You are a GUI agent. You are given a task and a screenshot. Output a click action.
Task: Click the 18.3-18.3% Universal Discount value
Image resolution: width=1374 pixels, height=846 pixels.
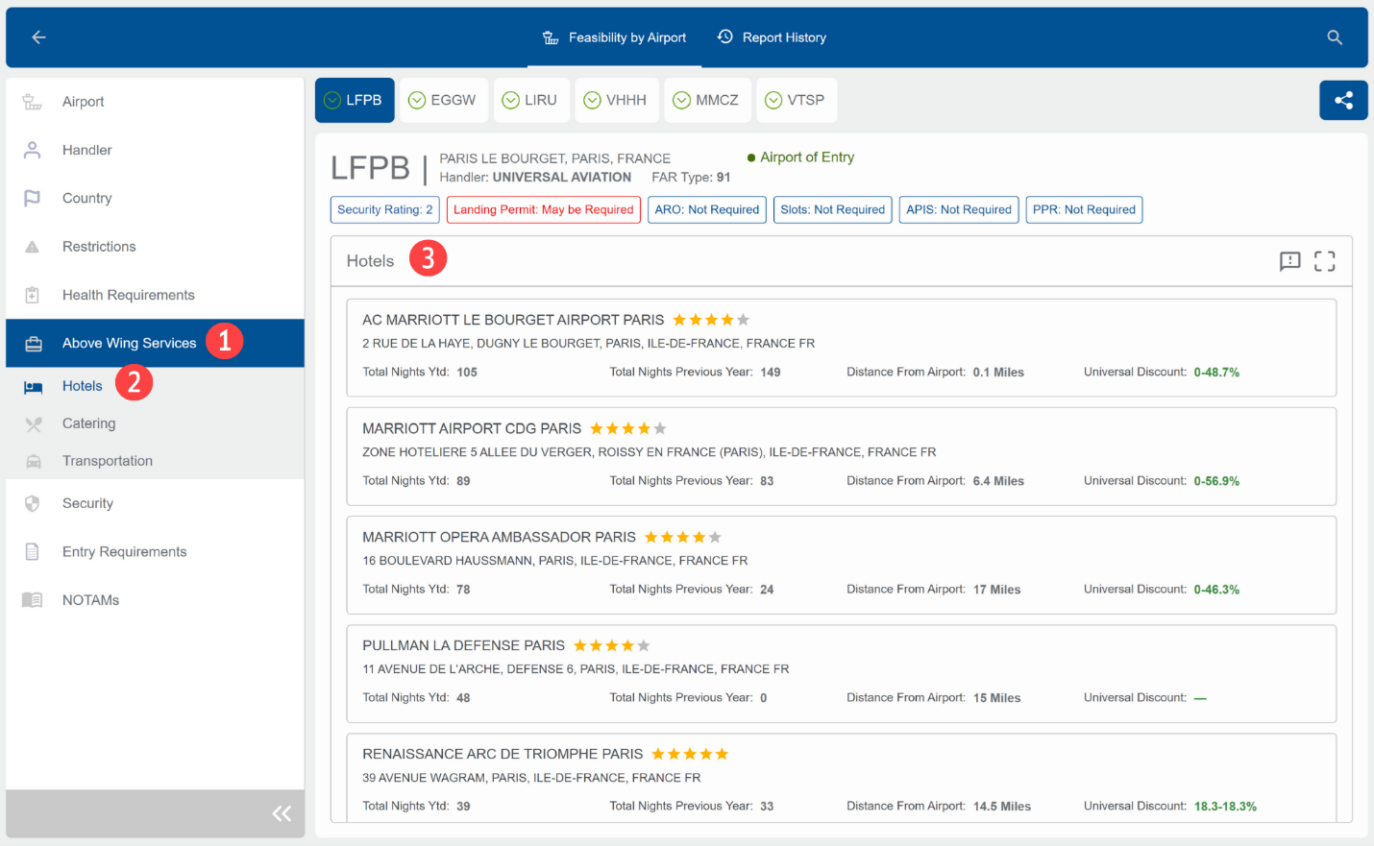pos(1225,807)
